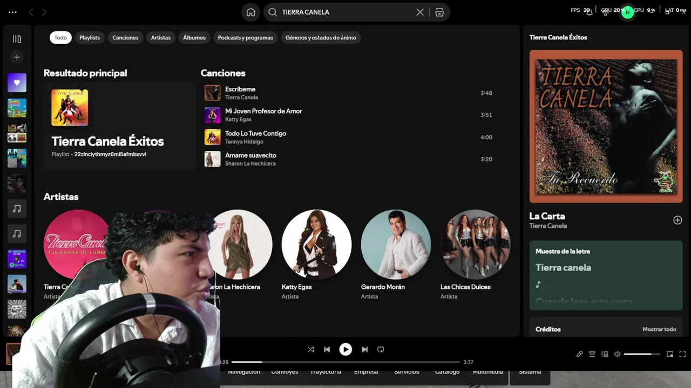Go to Spotify Home via house icon
This screenshot has height=388, width=691.
coord(250,12)
